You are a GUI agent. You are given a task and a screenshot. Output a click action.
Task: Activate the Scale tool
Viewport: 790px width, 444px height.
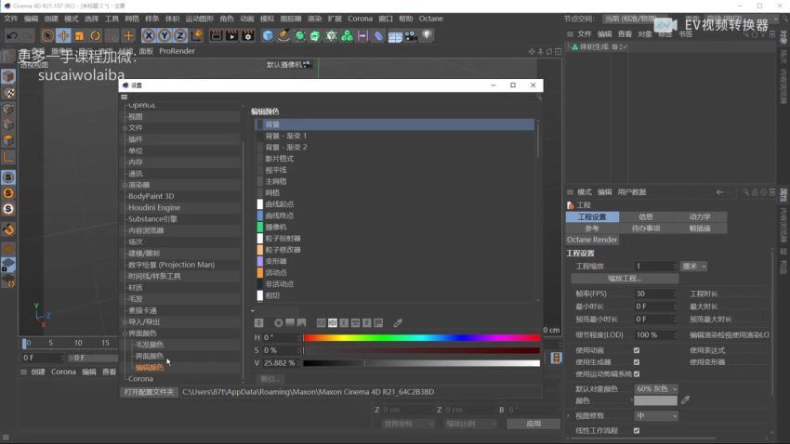tap(80, 35)
